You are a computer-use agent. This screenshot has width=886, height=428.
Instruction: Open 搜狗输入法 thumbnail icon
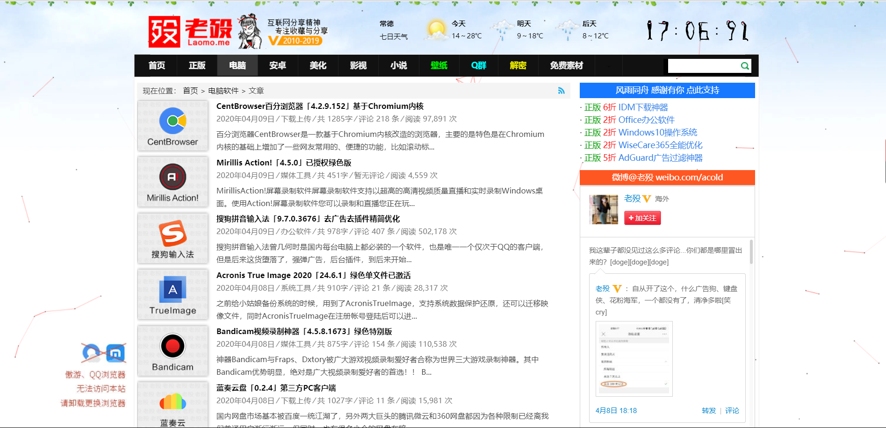coord(173,238)
